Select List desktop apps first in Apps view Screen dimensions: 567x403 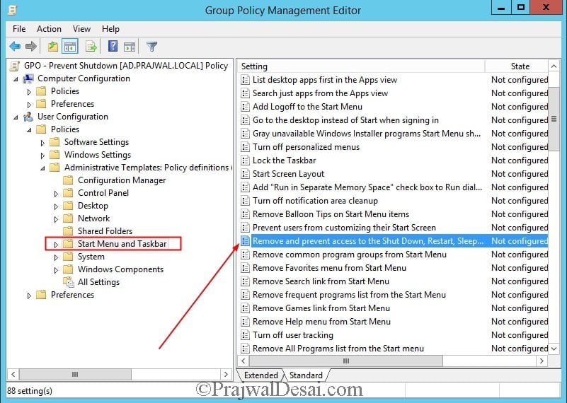[394, 80]
